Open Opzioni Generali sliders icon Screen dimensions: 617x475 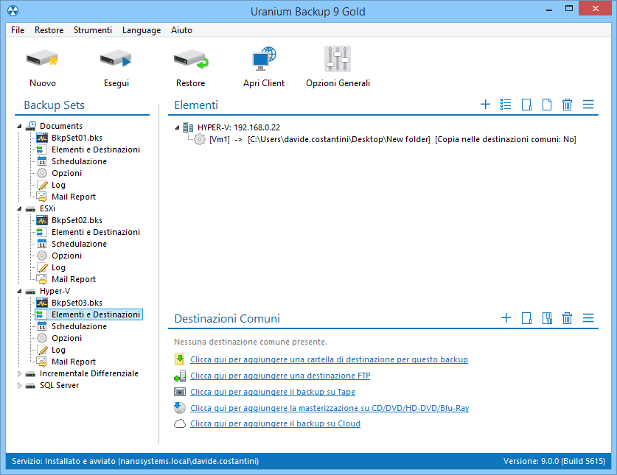point(338,59)
